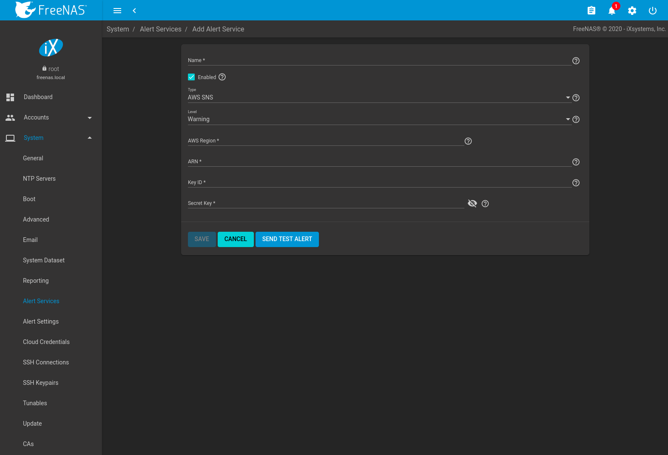
Task: Toggle Secret Key visibility eye icon
Action: point(472,204)
